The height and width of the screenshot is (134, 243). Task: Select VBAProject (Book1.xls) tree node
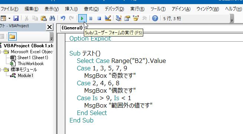pyautogui.click(x=28, y=46)
